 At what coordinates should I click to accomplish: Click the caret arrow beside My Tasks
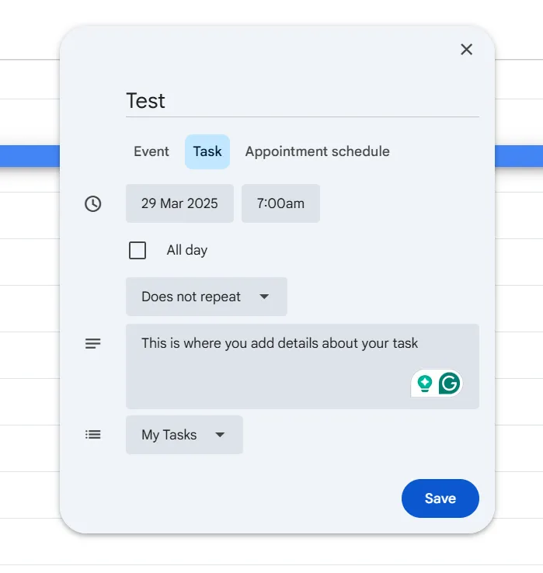tap(220, 435)
